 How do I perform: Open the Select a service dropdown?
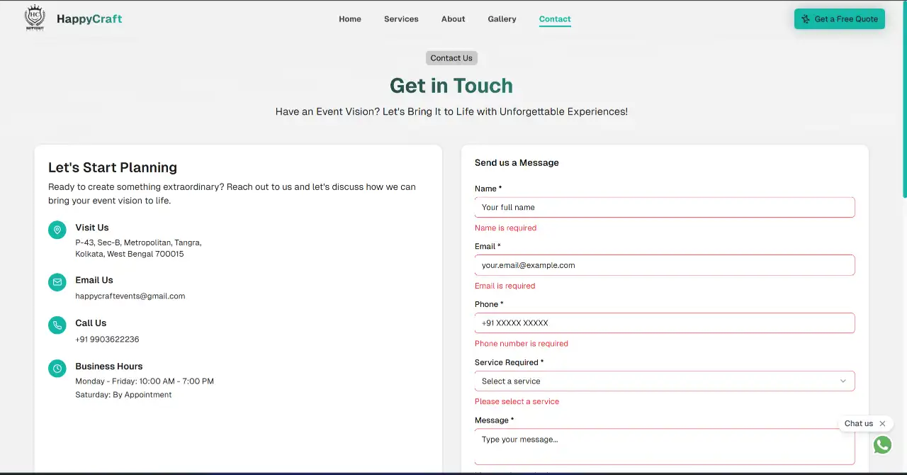pyautogui.click(x=664, y=381)
